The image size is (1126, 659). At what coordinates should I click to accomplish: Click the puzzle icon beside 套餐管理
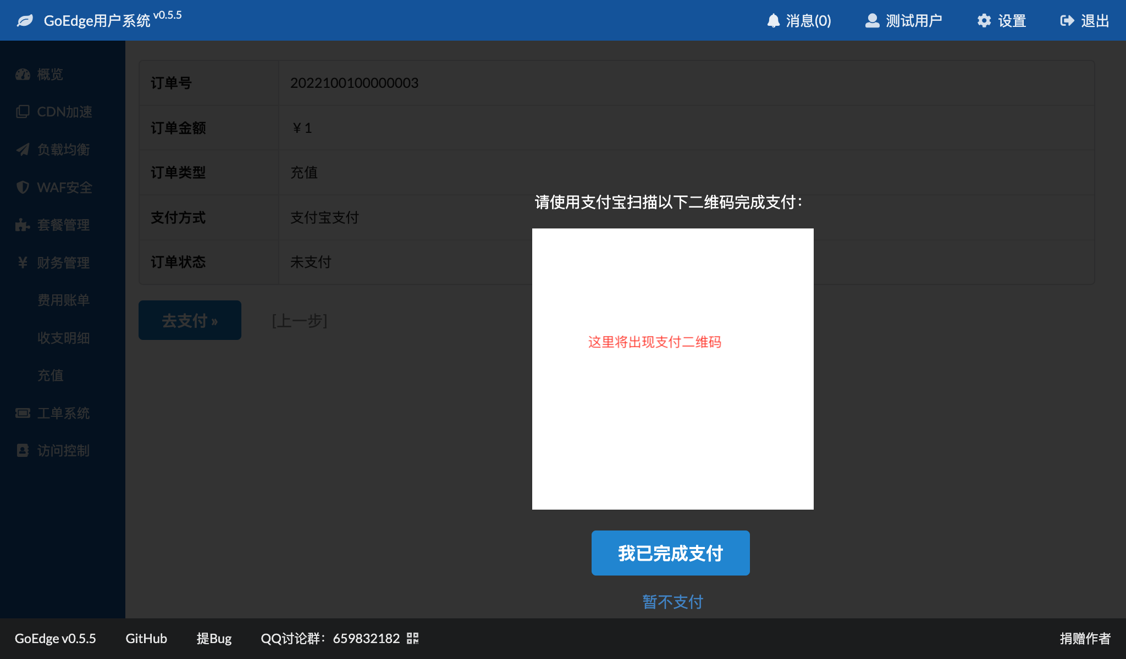click(23, 225)
